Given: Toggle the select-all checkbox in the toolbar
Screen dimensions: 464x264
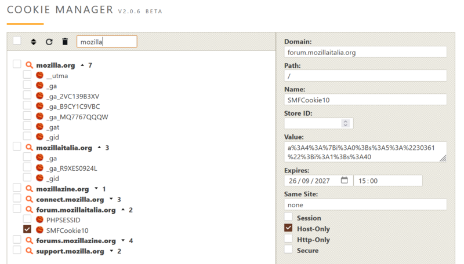Looking at the screenshot, I should pyautogui.click(x=17, y=41).
